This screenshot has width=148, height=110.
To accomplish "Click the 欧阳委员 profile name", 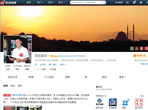I will click(x=41, y=56).
